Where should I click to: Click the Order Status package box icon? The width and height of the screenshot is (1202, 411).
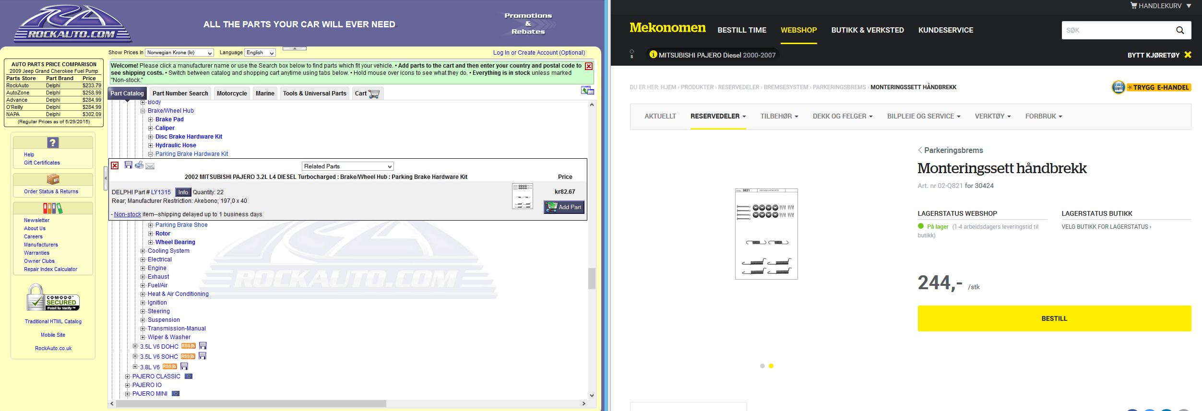(x=53, y=179)
